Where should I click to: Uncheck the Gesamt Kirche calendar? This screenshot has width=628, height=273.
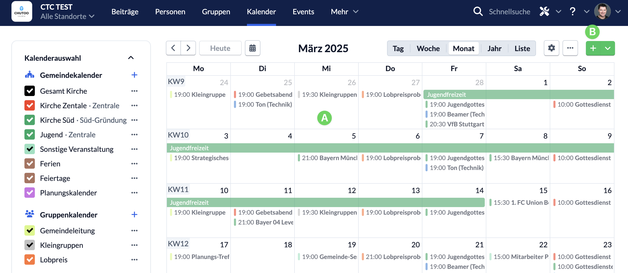coord(30,91)
